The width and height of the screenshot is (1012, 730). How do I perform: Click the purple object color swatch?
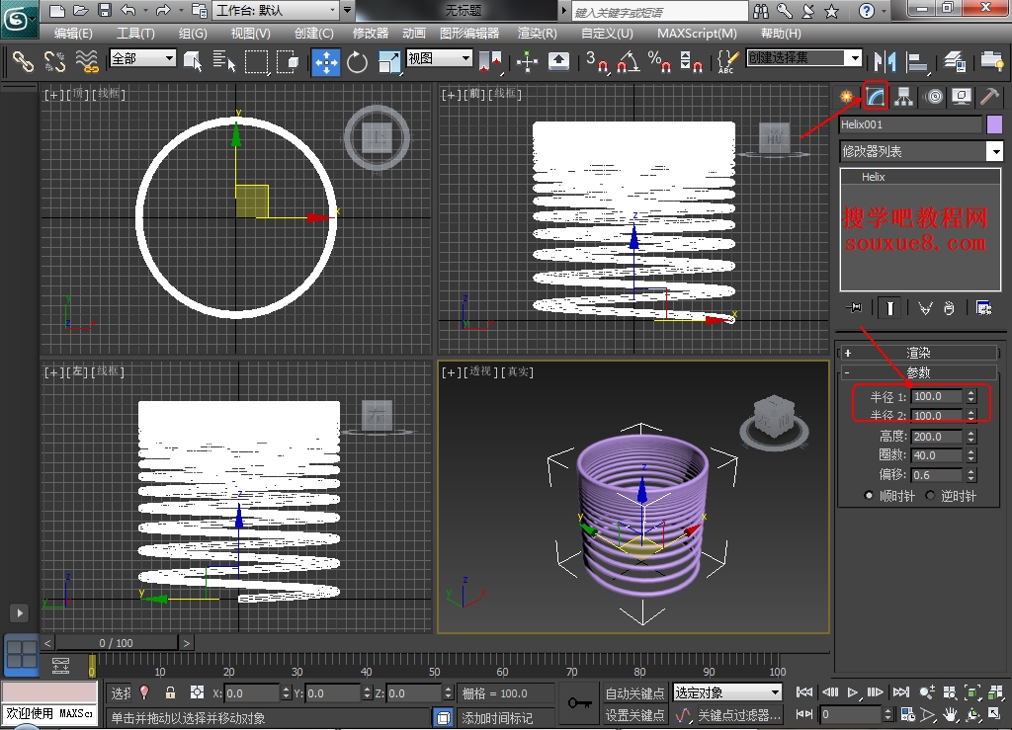994,124
